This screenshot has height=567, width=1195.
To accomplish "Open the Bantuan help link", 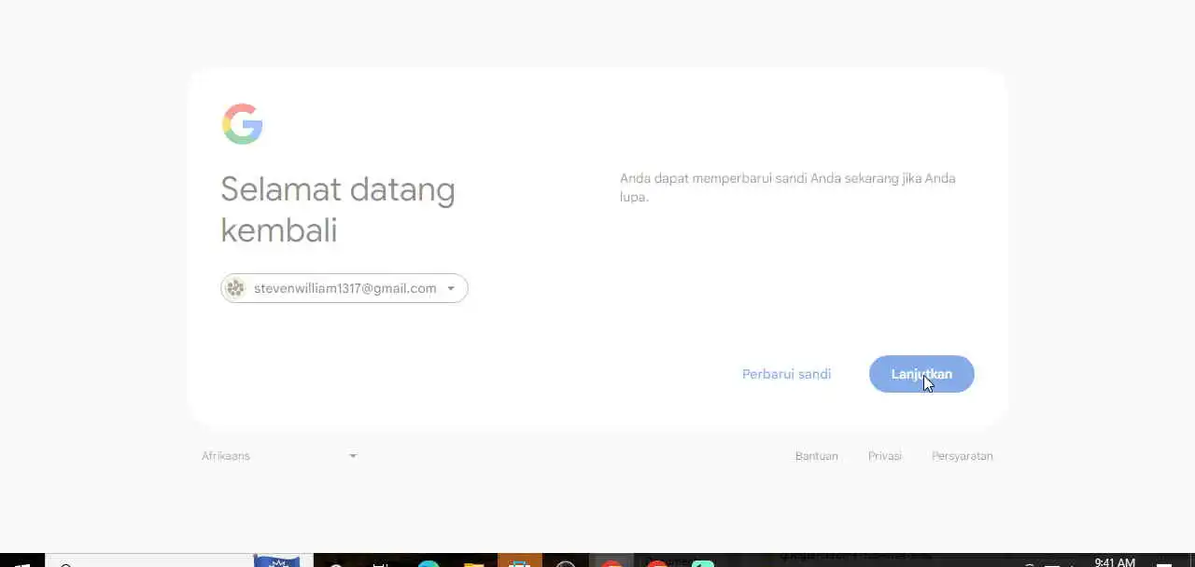I will pos(817,456).
